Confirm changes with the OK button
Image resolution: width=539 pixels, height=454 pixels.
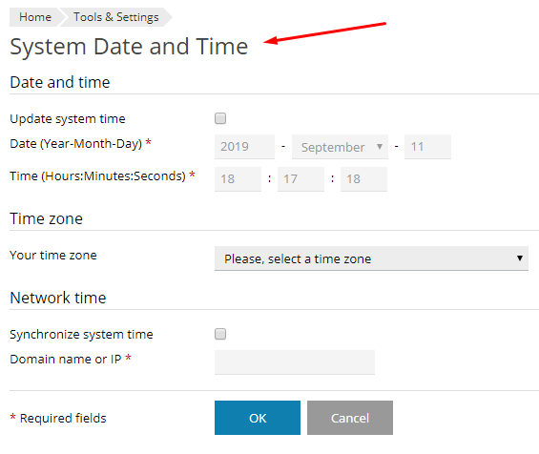coord(258,418)
